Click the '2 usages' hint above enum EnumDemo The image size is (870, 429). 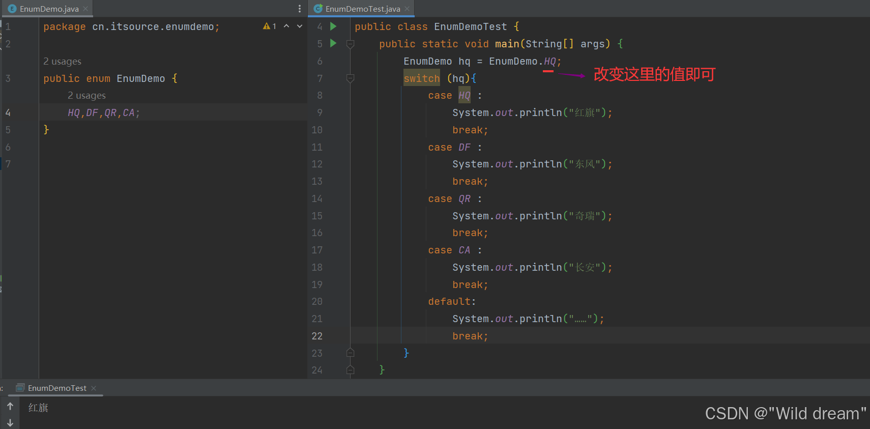pos(62,61)
